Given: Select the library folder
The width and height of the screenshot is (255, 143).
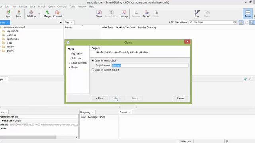Looking at the screenshot, I should (x=10, y=47).
